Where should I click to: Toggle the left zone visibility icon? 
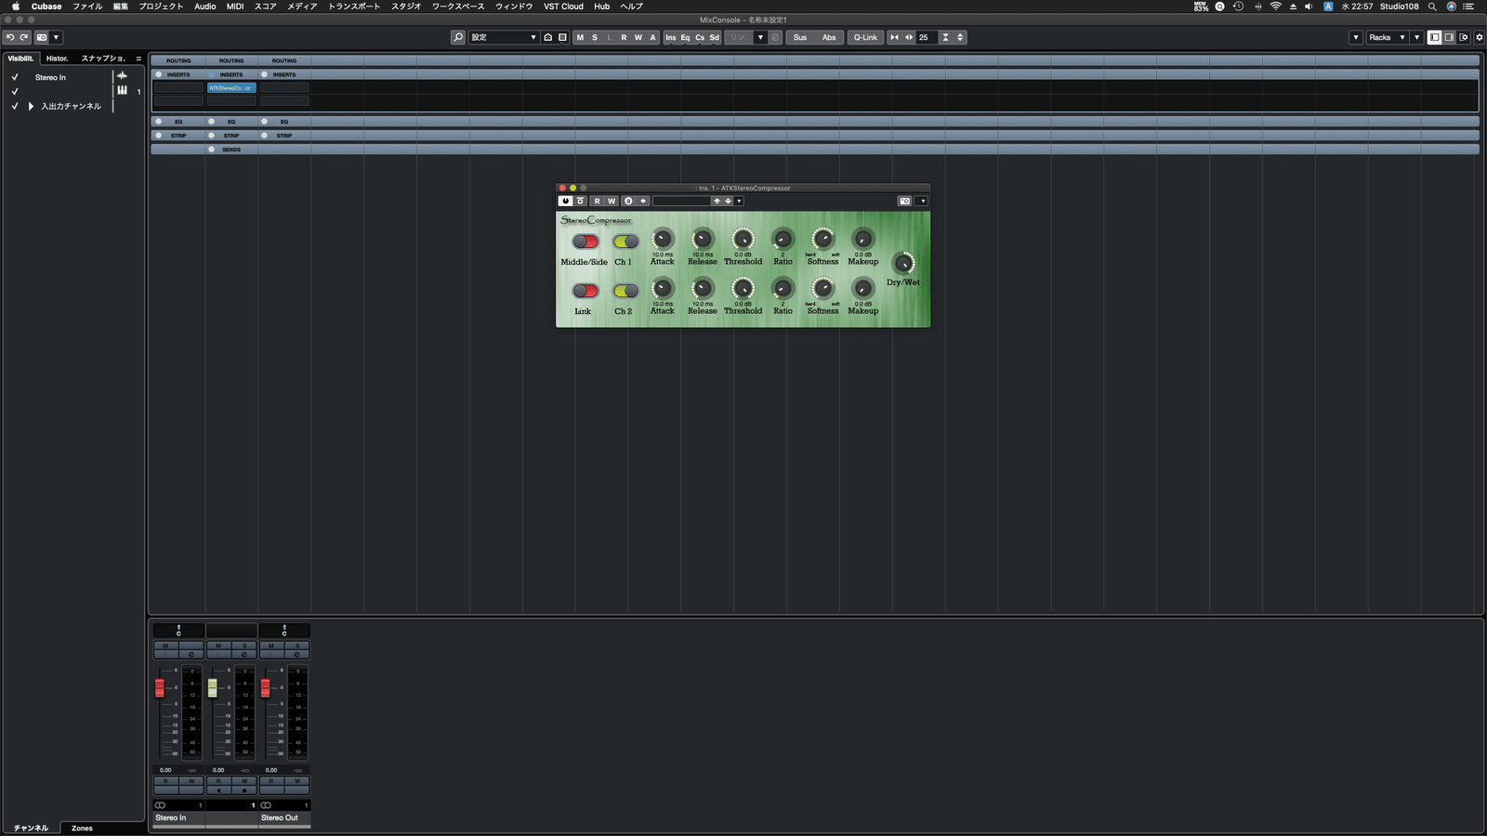[1434, 37]
